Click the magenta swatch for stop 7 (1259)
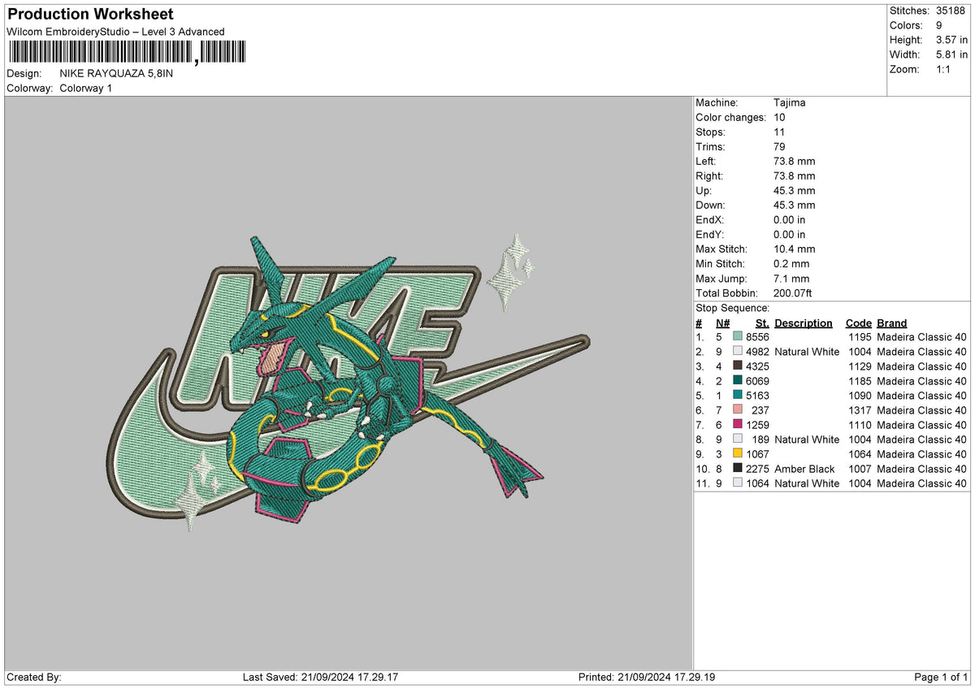 point(737,425)
